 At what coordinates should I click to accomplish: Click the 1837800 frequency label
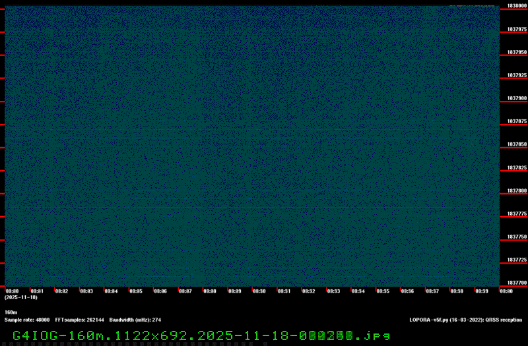(x=516, y=190)
